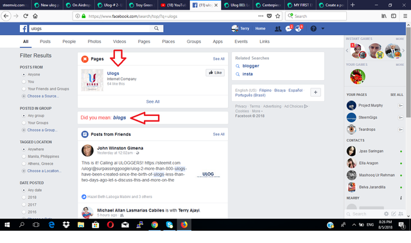Show hidden system tray icons chevron
This screenshot has width=411, height=243.
point(354,224)
